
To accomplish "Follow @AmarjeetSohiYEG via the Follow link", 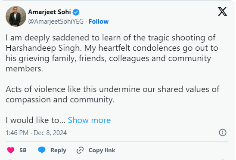I will click(x=99, y=22).
